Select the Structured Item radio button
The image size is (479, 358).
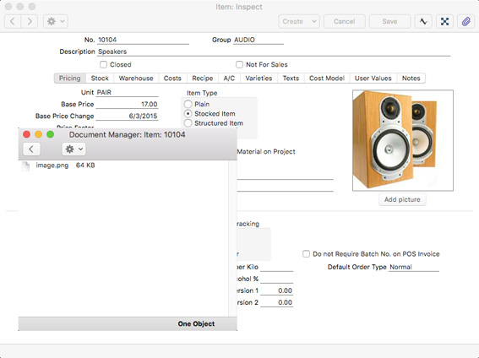click(x=188, y=123)
